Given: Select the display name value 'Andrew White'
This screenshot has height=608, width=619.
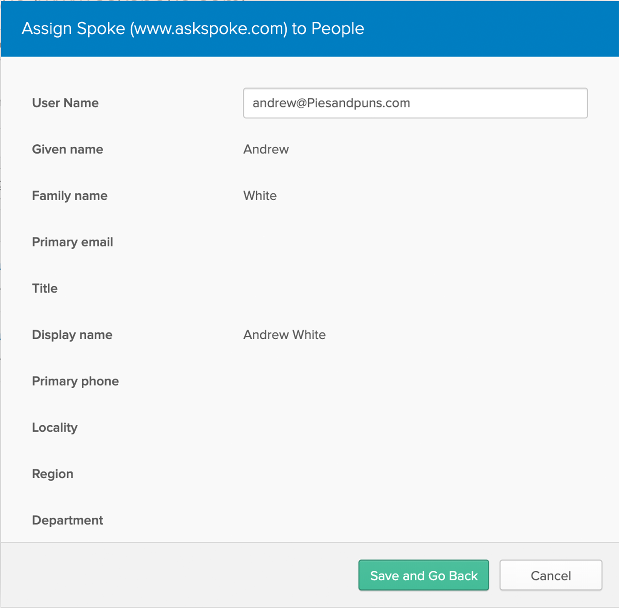Looking at the screenshot, I should [x=284, y=335].
